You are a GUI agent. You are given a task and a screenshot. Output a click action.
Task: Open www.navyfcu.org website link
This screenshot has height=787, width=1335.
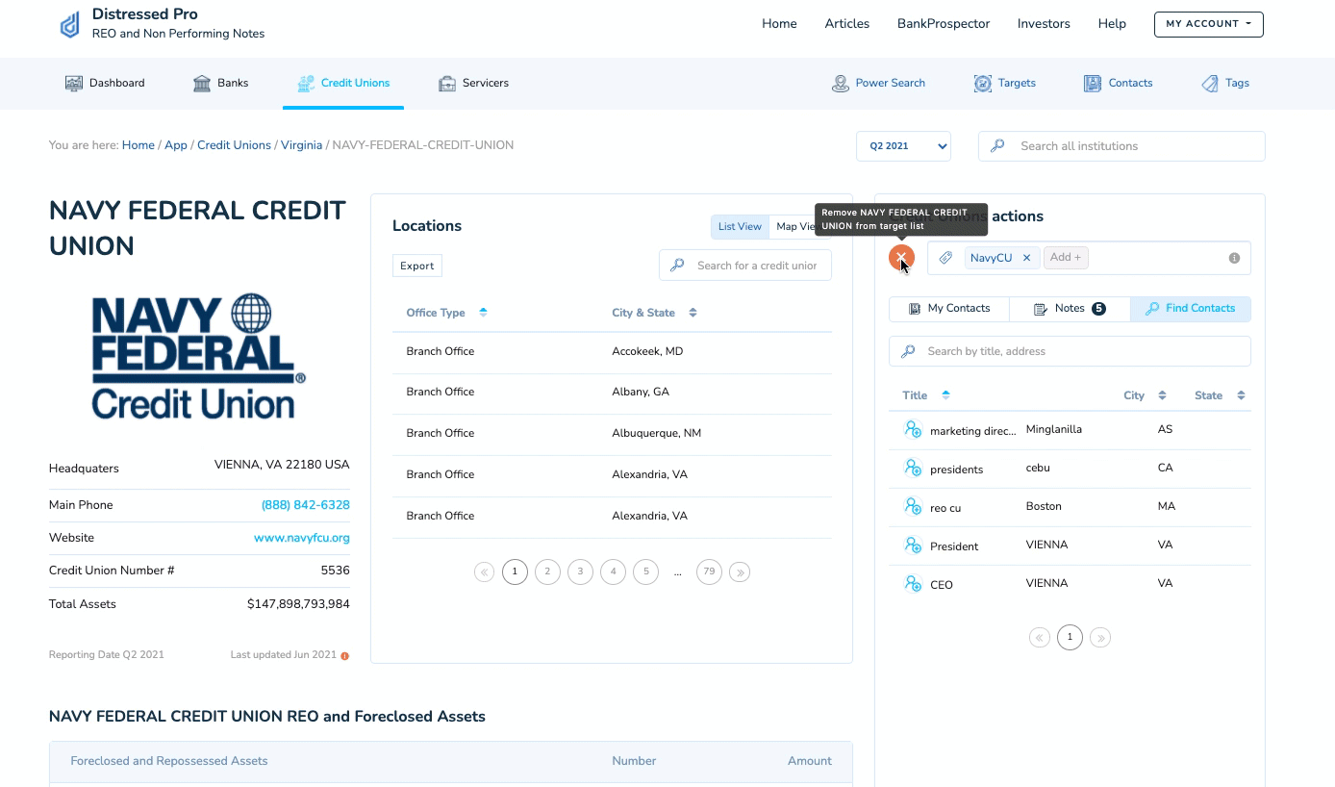tap(302, 538)
